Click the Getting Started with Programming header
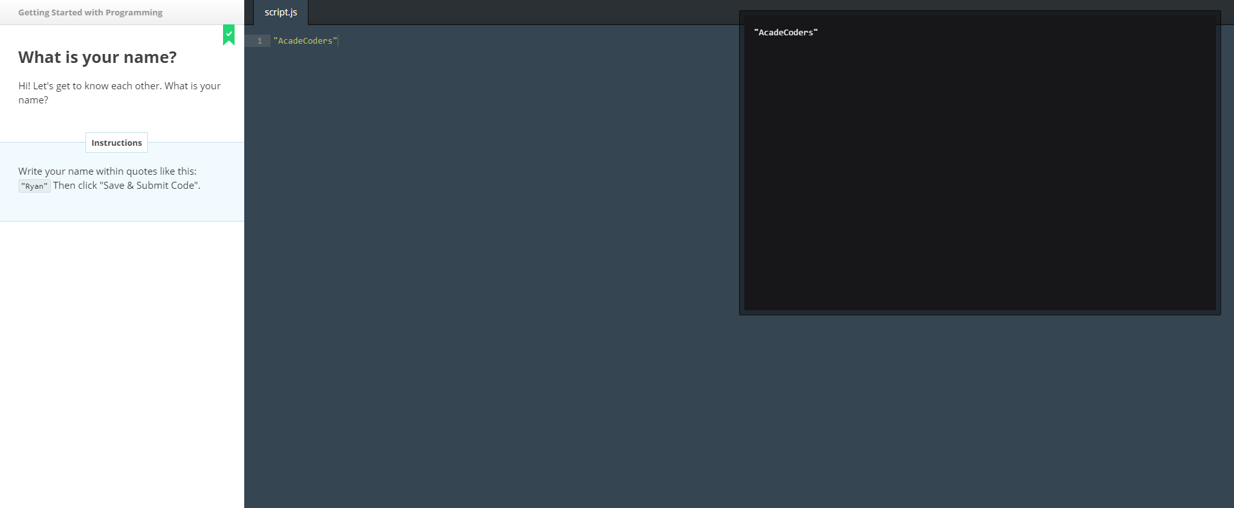Viewport: 1234px width, 508px height. point(91,12)
